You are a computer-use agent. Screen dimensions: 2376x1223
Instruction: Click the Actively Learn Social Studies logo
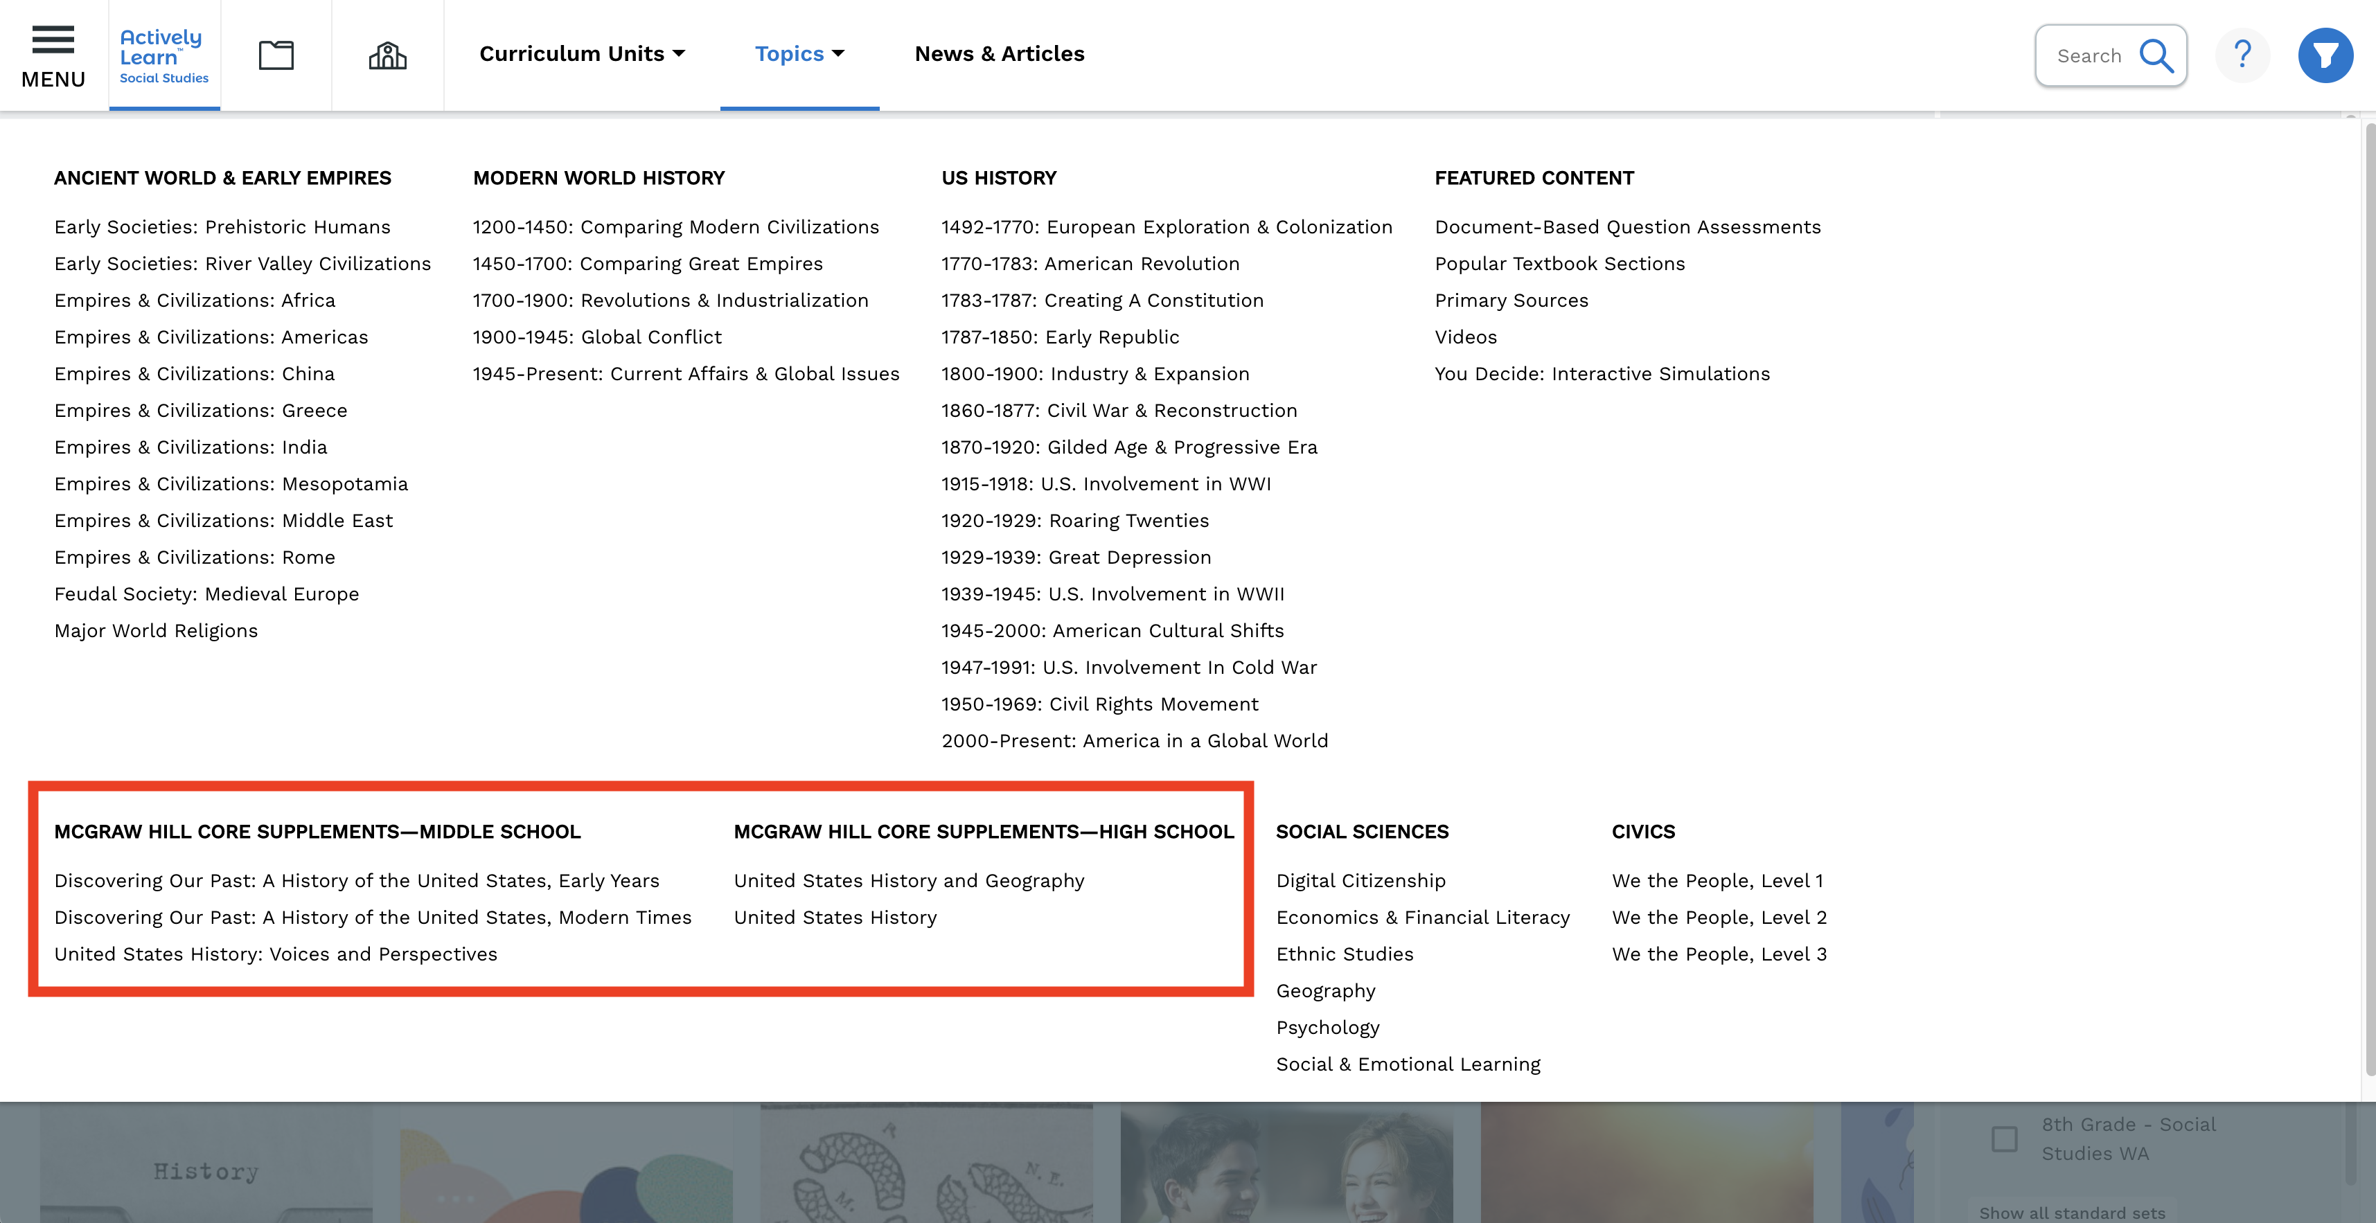(164, 55)
